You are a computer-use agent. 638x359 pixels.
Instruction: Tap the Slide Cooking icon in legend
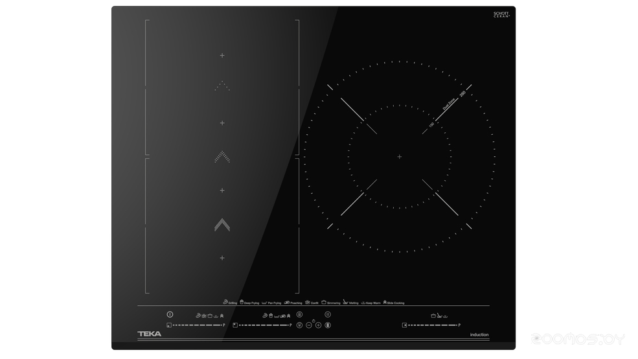[385, 302]
